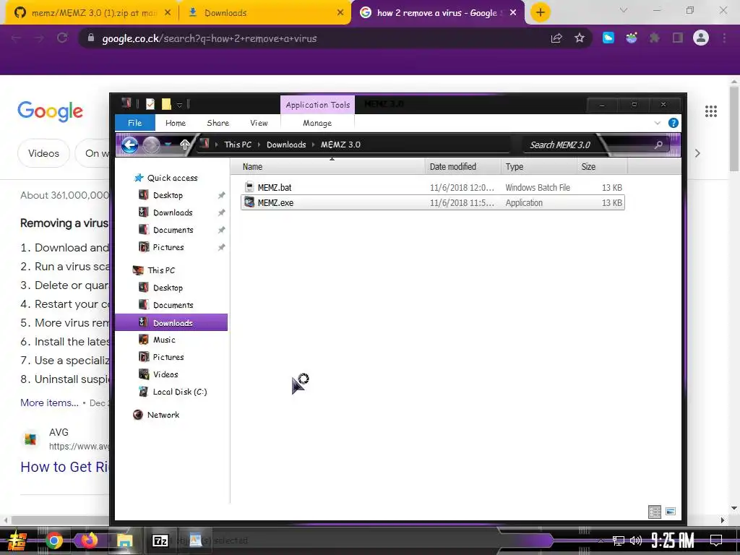This screenshot has height=555, width=740.
Task: Switch to the Home ribbon tab
Action: pyautogui.click(x=176, y=123)
